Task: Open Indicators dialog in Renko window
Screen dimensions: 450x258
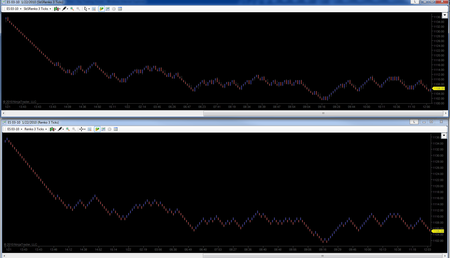Action: pos(103,129)
